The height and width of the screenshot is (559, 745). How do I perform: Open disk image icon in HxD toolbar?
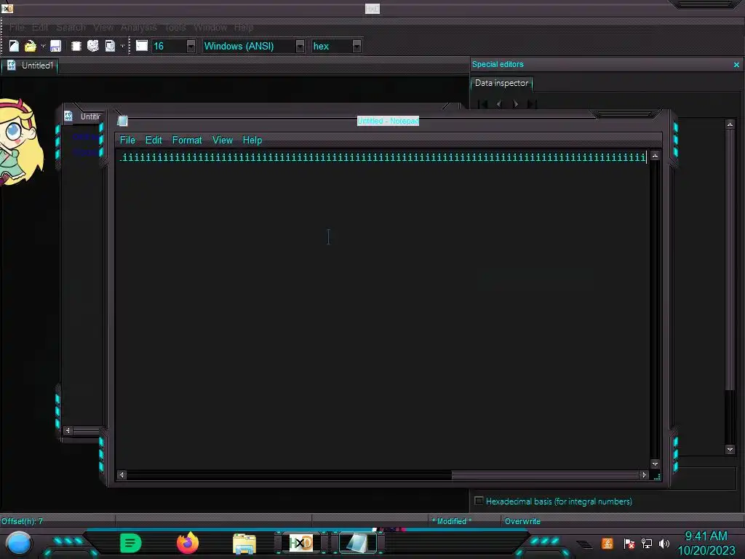(111, 46)
